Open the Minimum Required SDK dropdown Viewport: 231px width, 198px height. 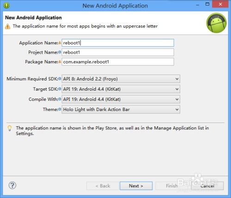[x=121, y=79]
